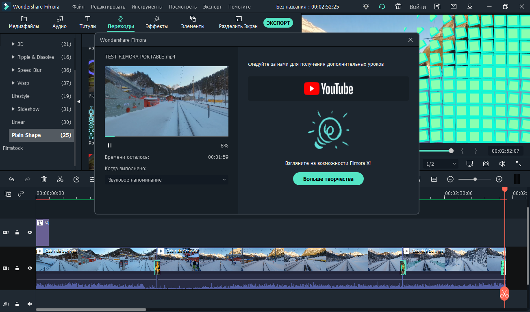
Task: Click the mark-out brace icon
Action: point(476,151)
